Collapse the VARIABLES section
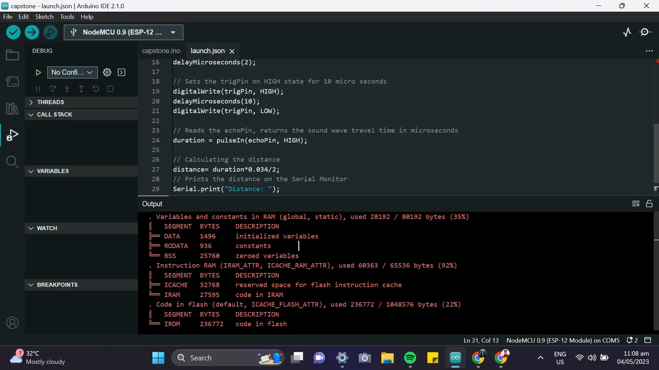Image resolution: width=659 pixels, height=370 pixels. tap(81, 171)
